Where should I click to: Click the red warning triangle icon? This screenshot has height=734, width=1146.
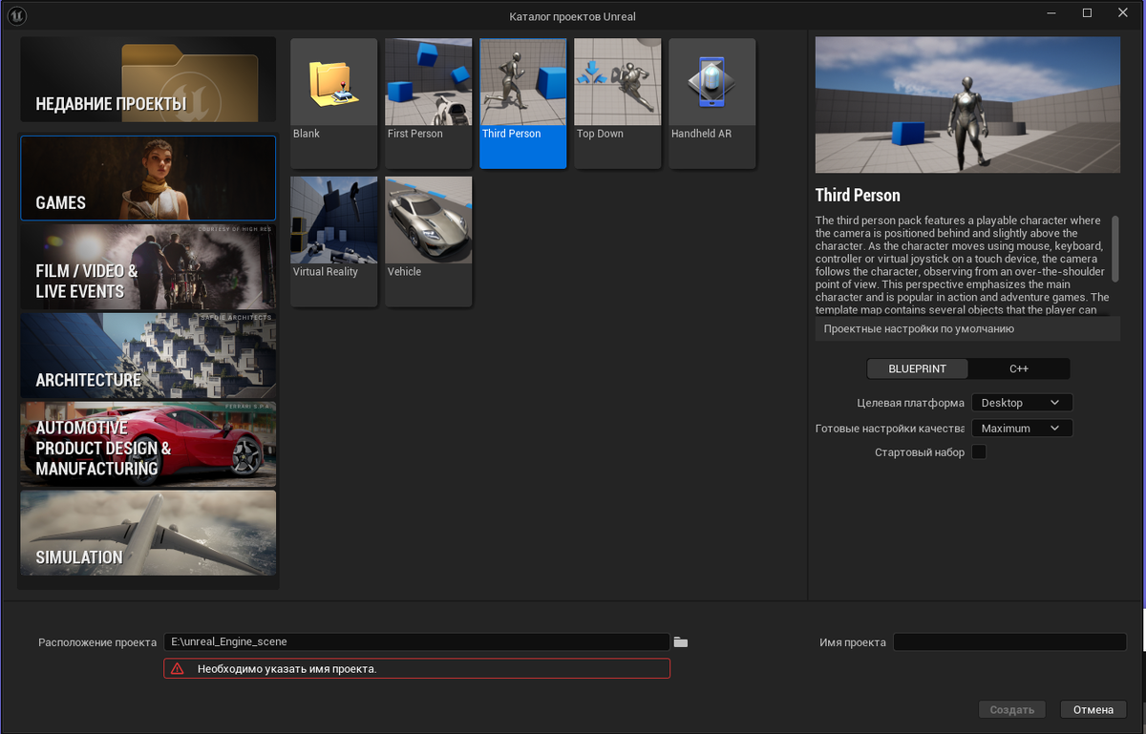point(177,669)
